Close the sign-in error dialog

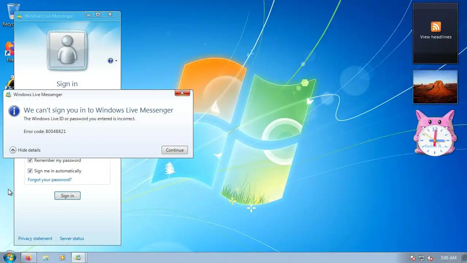click(182, 93)
